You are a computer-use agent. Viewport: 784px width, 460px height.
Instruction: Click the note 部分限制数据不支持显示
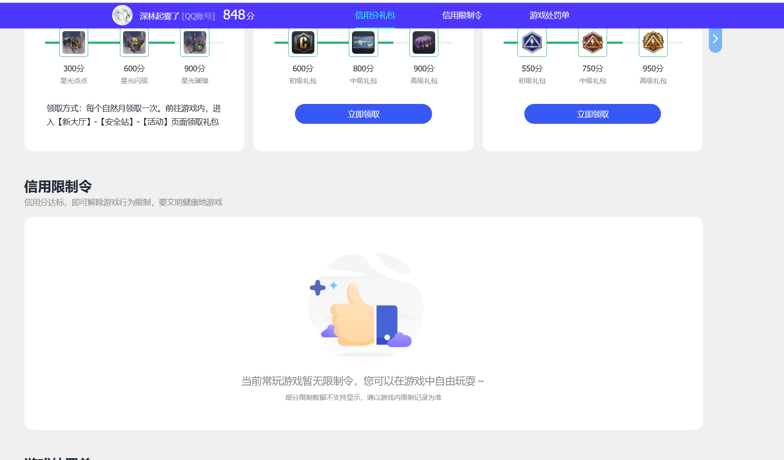pyautogui.click(x=323, y=398)
